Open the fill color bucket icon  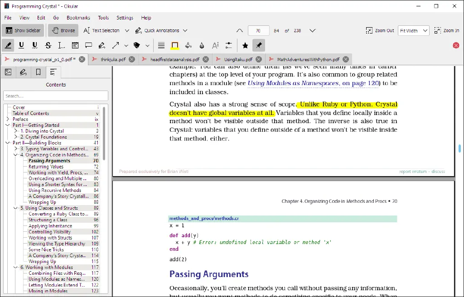(x=188, y=45)
